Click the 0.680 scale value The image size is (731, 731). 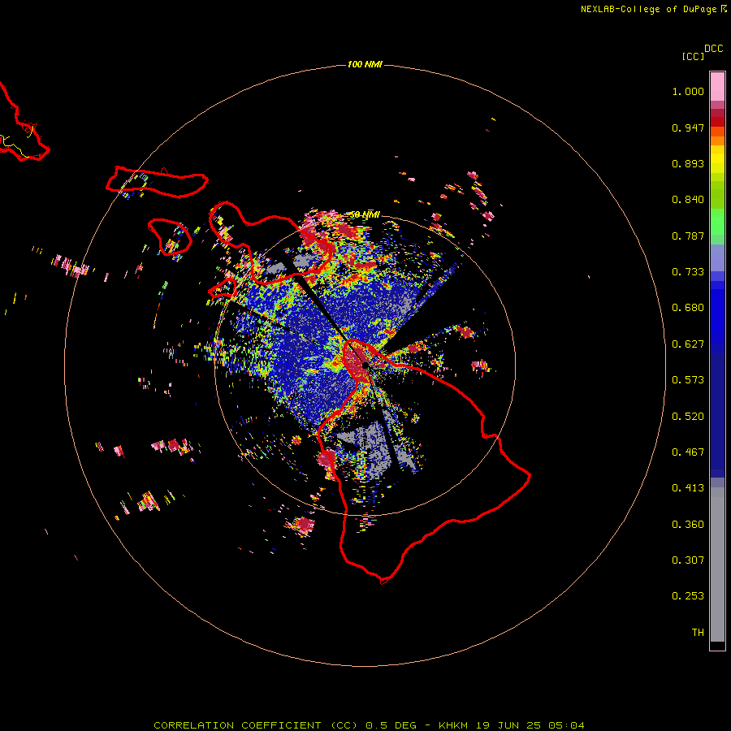pos(688,308)
